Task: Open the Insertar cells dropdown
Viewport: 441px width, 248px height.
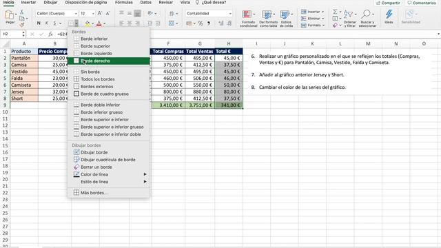Action: coord(312,12)
